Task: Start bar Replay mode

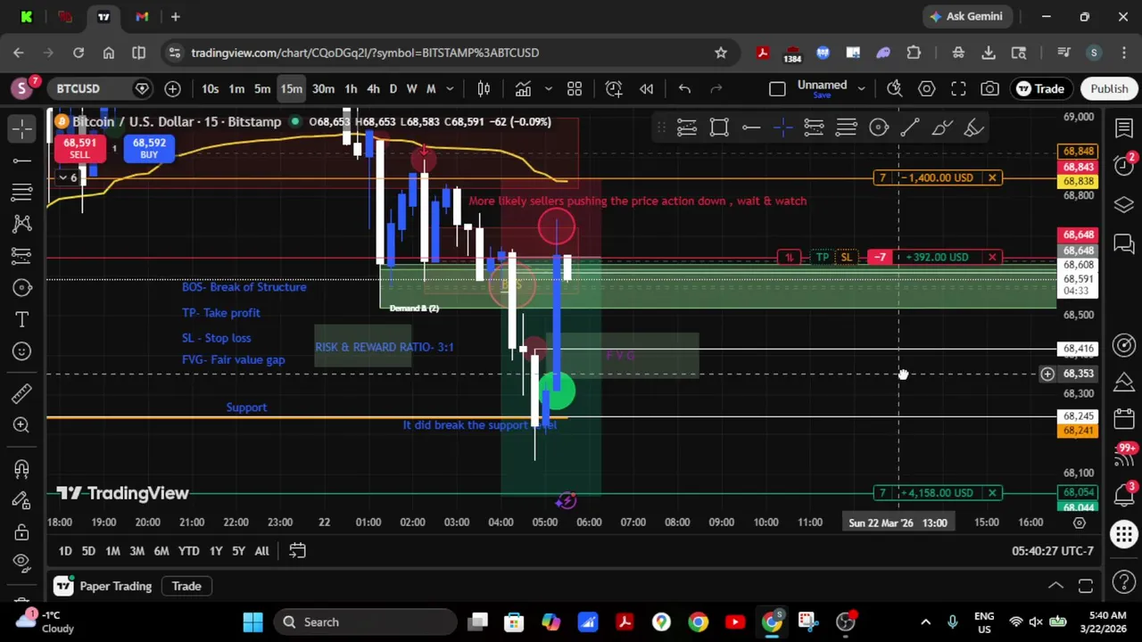Action: 647,88
